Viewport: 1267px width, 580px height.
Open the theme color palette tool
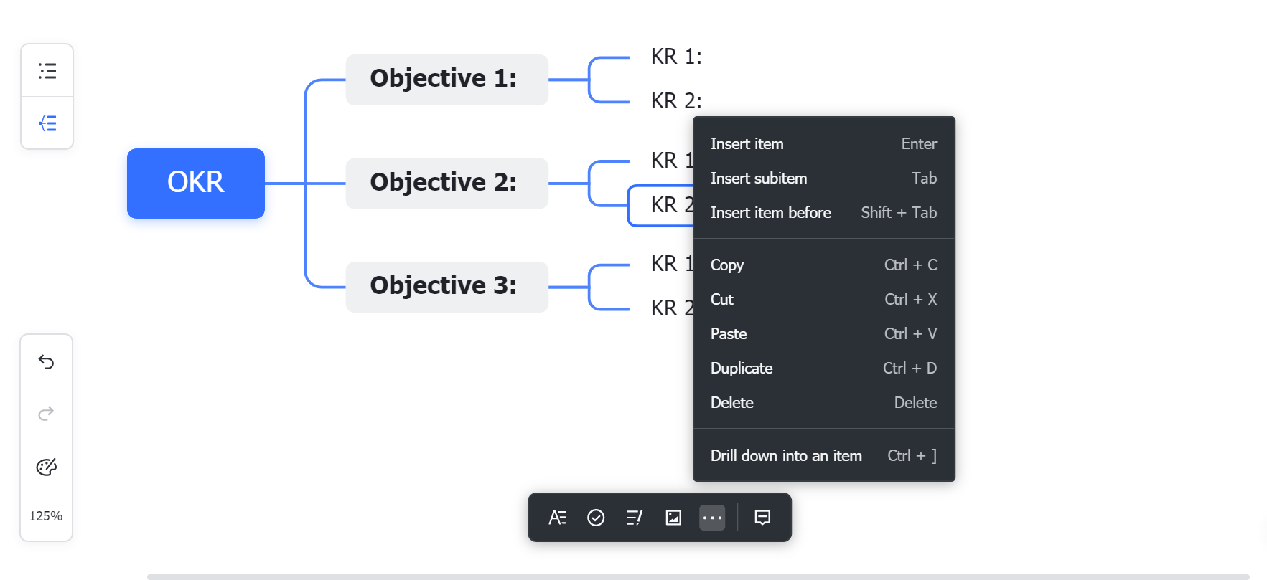point(46,466)
